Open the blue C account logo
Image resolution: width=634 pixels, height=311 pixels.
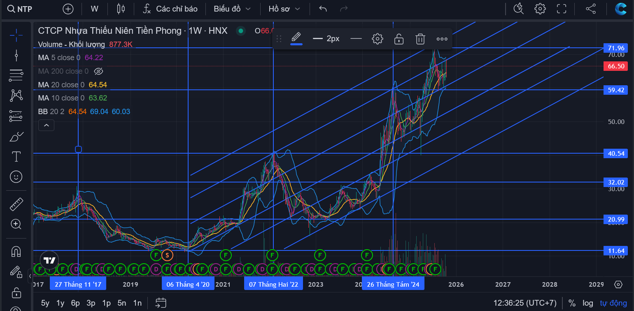coord(621,9)
